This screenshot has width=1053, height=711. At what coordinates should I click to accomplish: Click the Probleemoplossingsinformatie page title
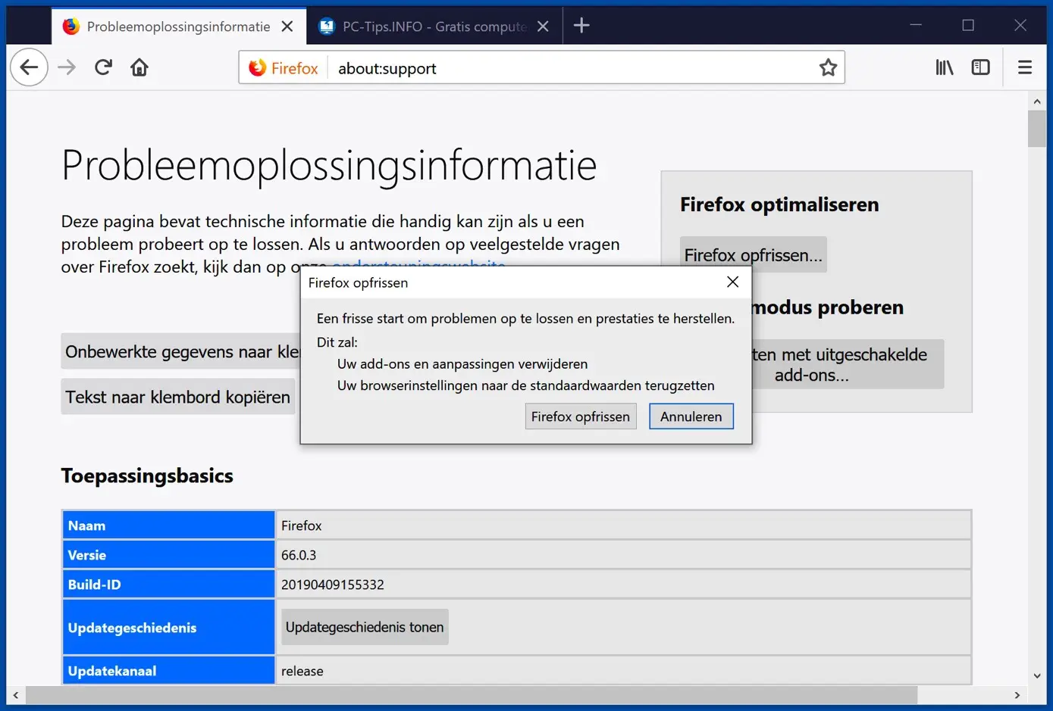coord(329,165)
